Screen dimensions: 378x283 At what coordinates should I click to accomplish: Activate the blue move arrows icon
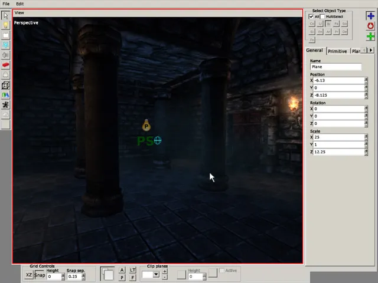pyautogui.click(x=370, y=16)
